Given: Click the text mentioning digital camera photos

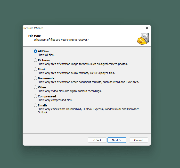Looking at the screenshot, I should point(83,64).
